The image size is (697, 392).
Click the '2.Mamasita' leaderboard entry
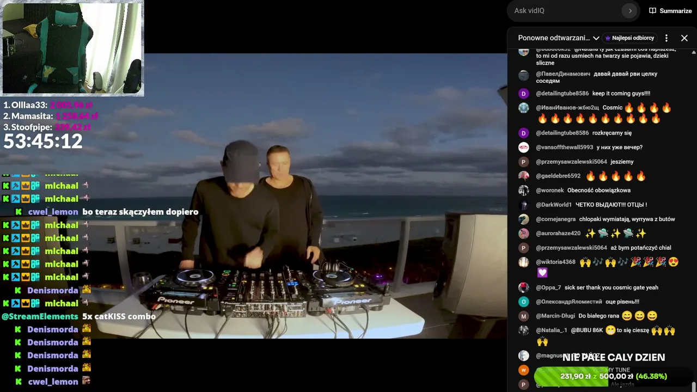click(51, 116)
